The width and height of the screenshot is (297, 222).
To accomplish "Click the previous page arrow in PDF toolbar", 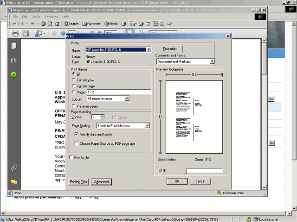I will click(x=54, y=33).
